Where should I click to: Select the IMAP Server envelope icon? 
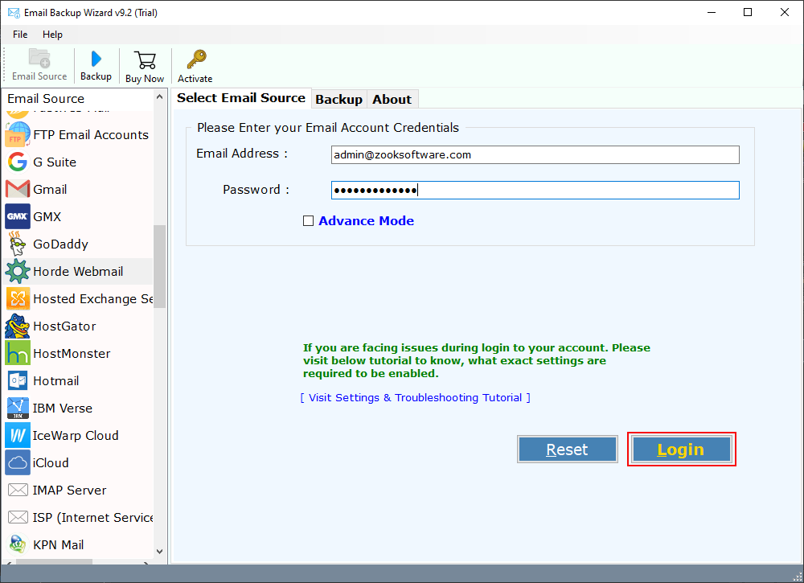click(18, 491)
